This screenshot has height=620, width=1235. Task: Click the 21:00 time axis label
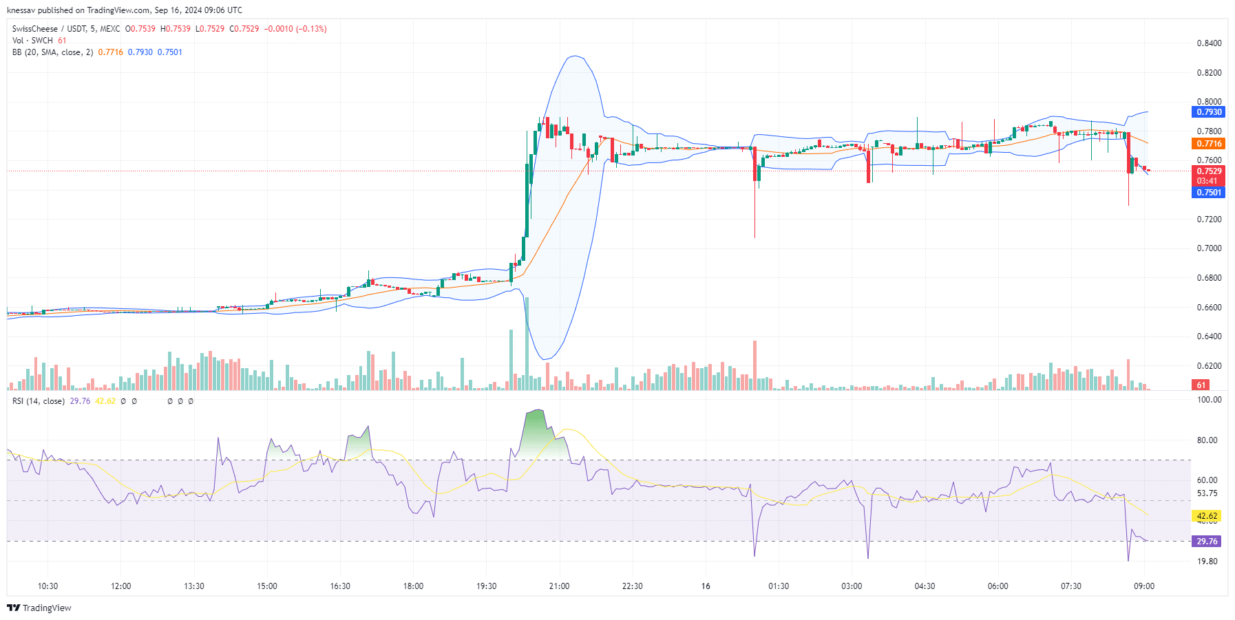pyautogui.click(x=559, y=586)
